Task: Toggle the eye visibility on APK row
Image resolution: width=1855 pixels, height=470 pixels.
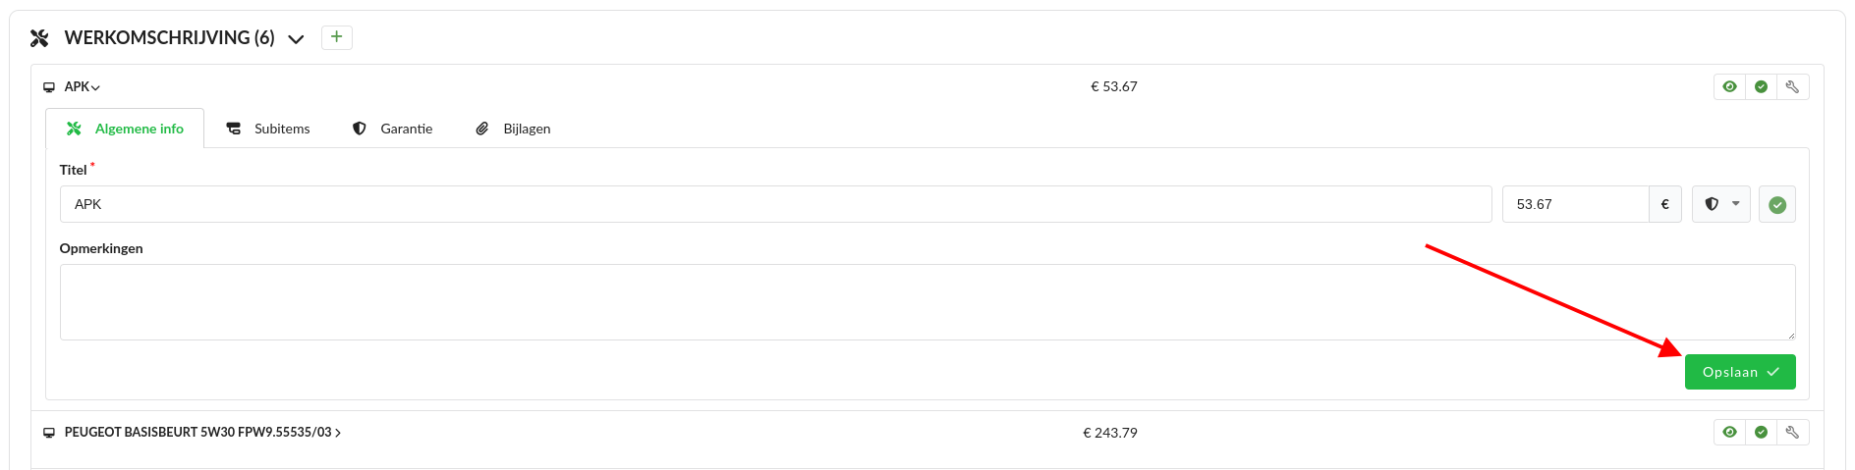Action: pyautogui.click(x=1729, y=87)
